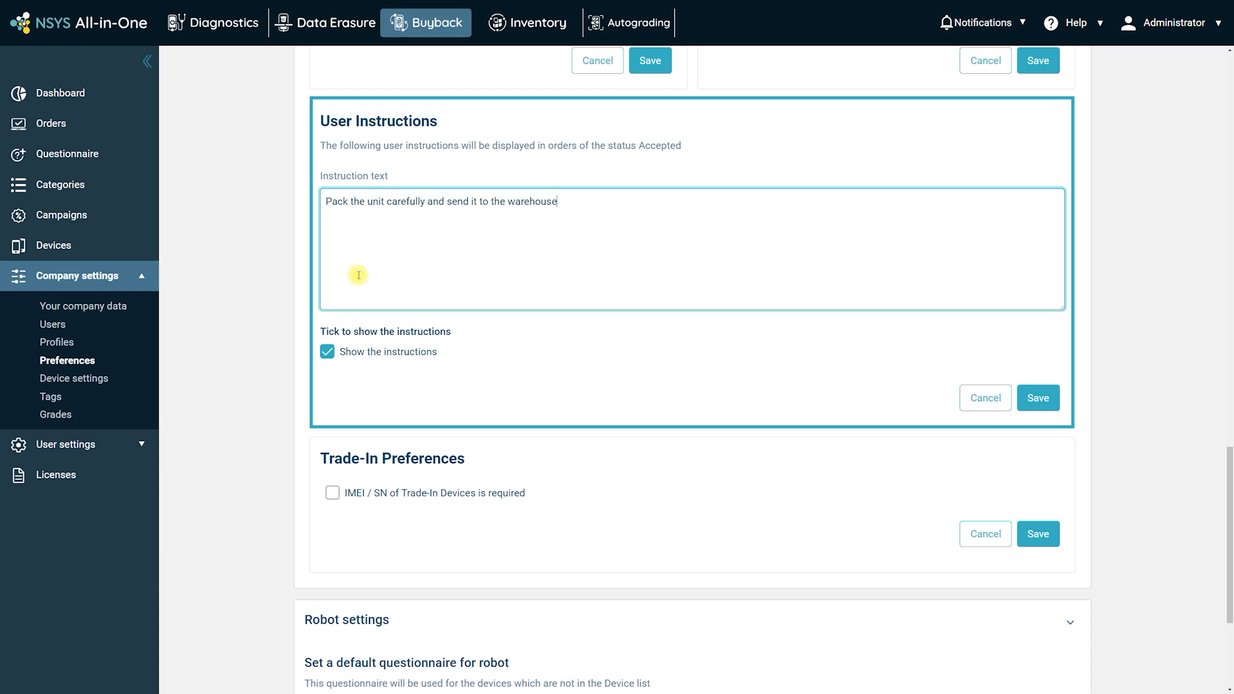Click the Devices icon in the sidebar
Image resolution: width=1234 pixels, height=694 pixels.
click(19, 245)
